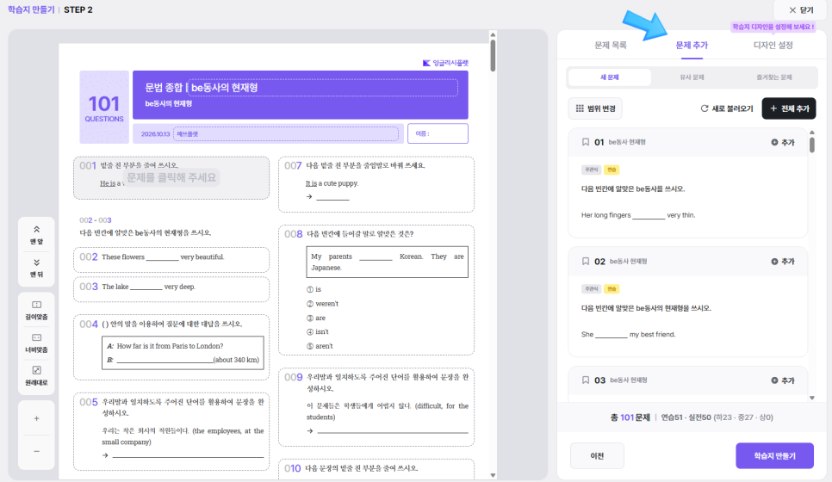Screen dimensions: 832x482
Task: Click the 이전 previous button
Action: pyautogui.click(x=597, y=455)
